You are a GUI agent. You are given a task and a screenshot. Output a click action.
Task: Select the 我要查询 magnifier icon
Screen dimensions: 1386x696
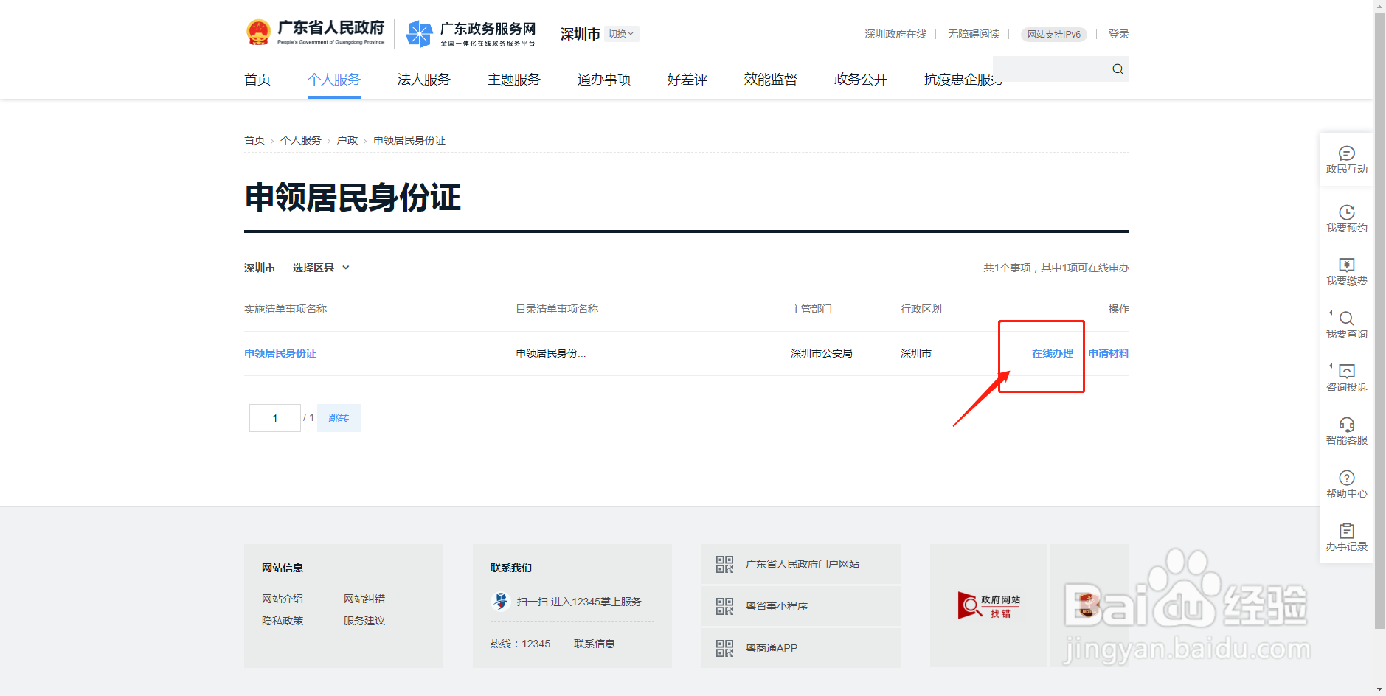(1347, 322)
